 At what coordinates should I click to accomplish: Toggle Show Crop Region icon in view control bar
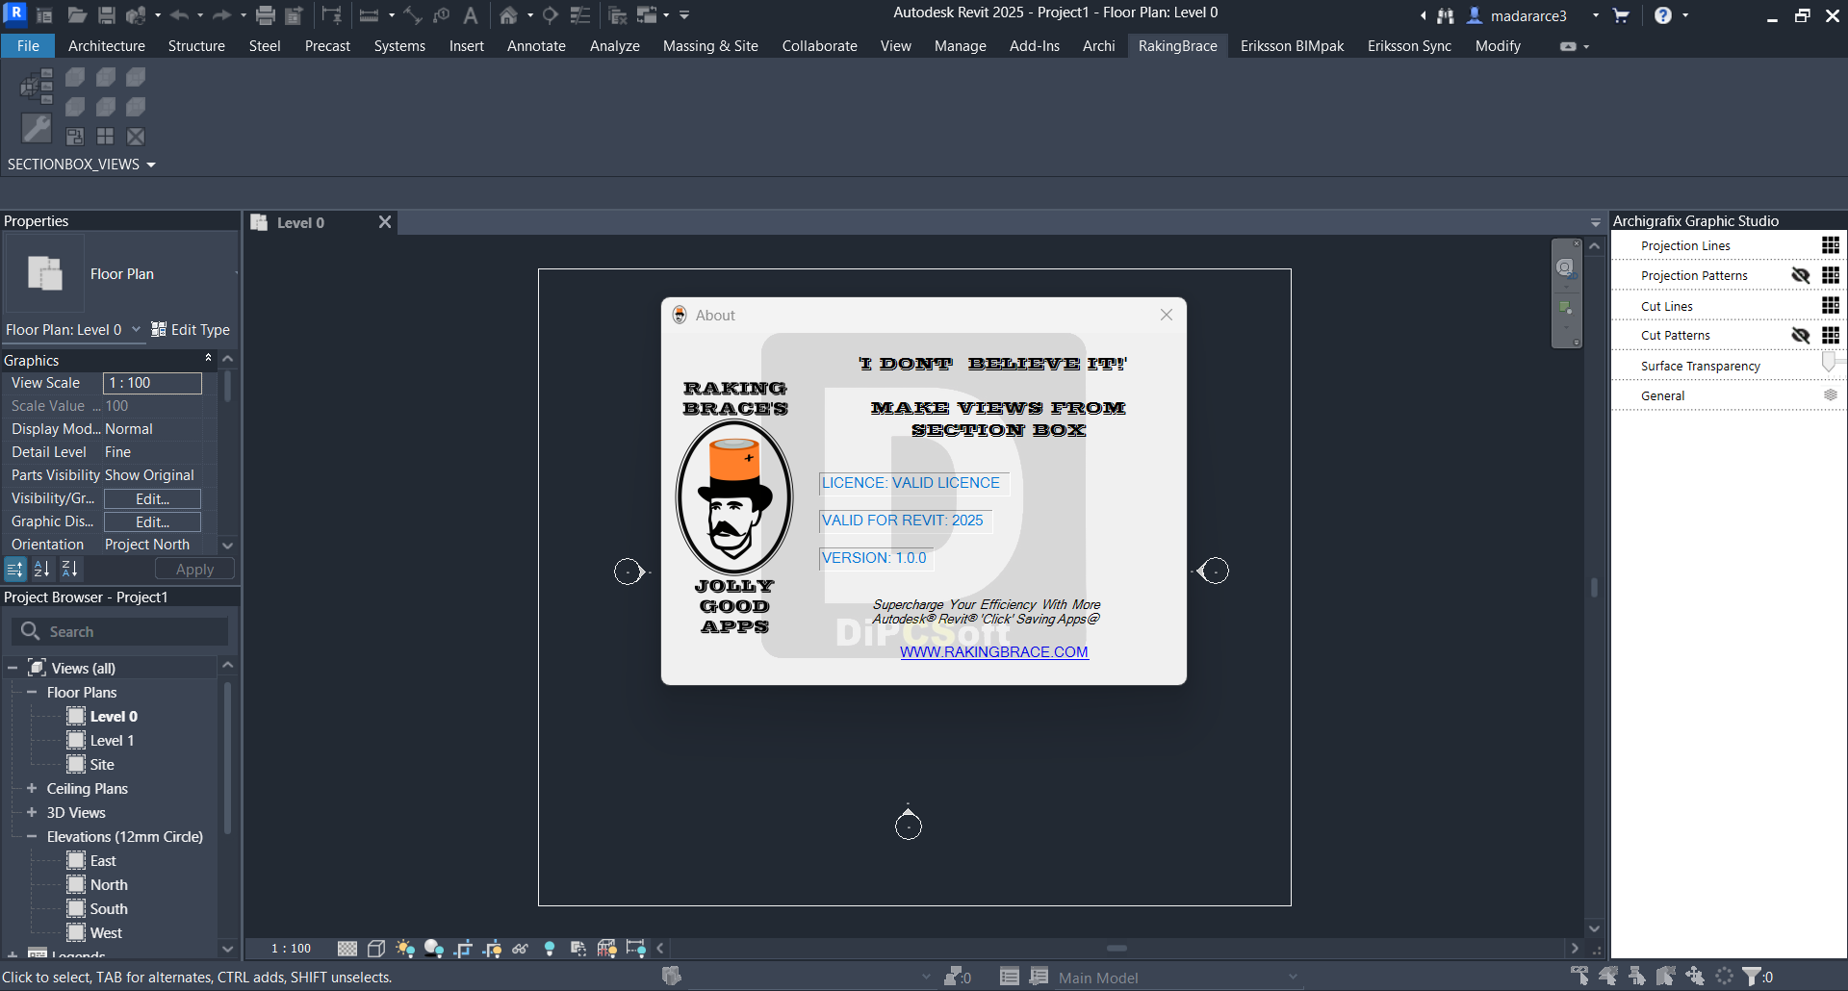click(x=492, y=949)
